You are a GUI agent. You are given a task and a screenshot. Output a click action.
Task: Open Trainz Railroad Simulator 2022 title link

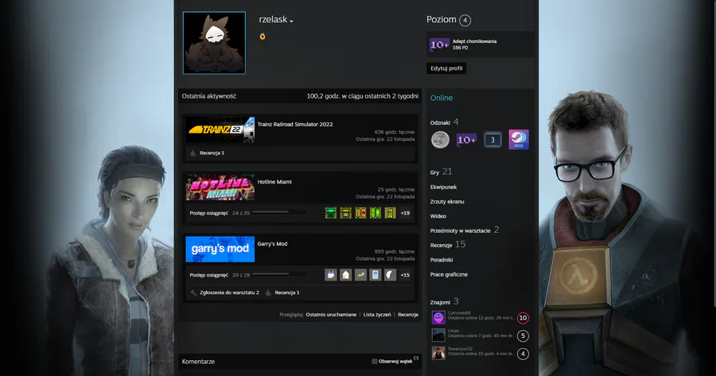tap(295, 124)
